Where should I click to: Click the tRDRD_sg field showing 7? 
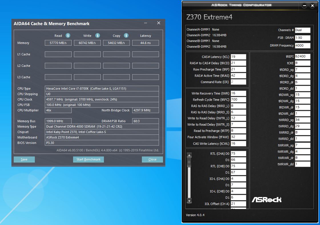tap(303, 70)
